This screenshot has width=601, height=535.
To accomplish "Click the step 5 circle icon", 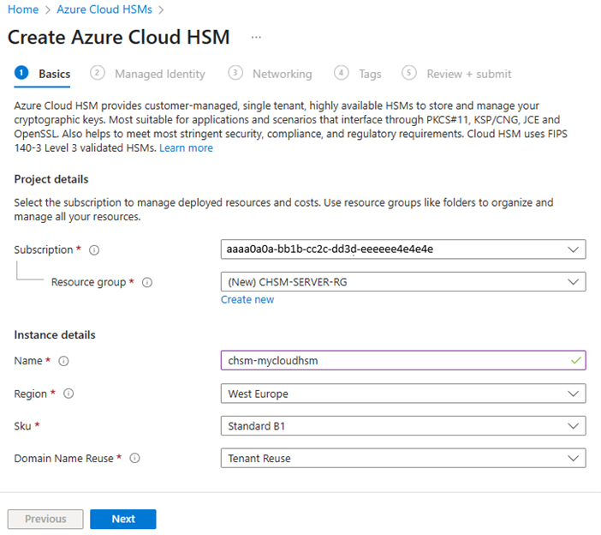I will [409, 74].
